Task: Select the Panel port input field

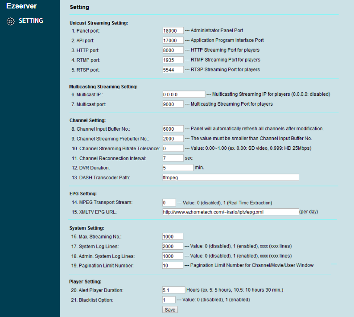Action: 173,31
